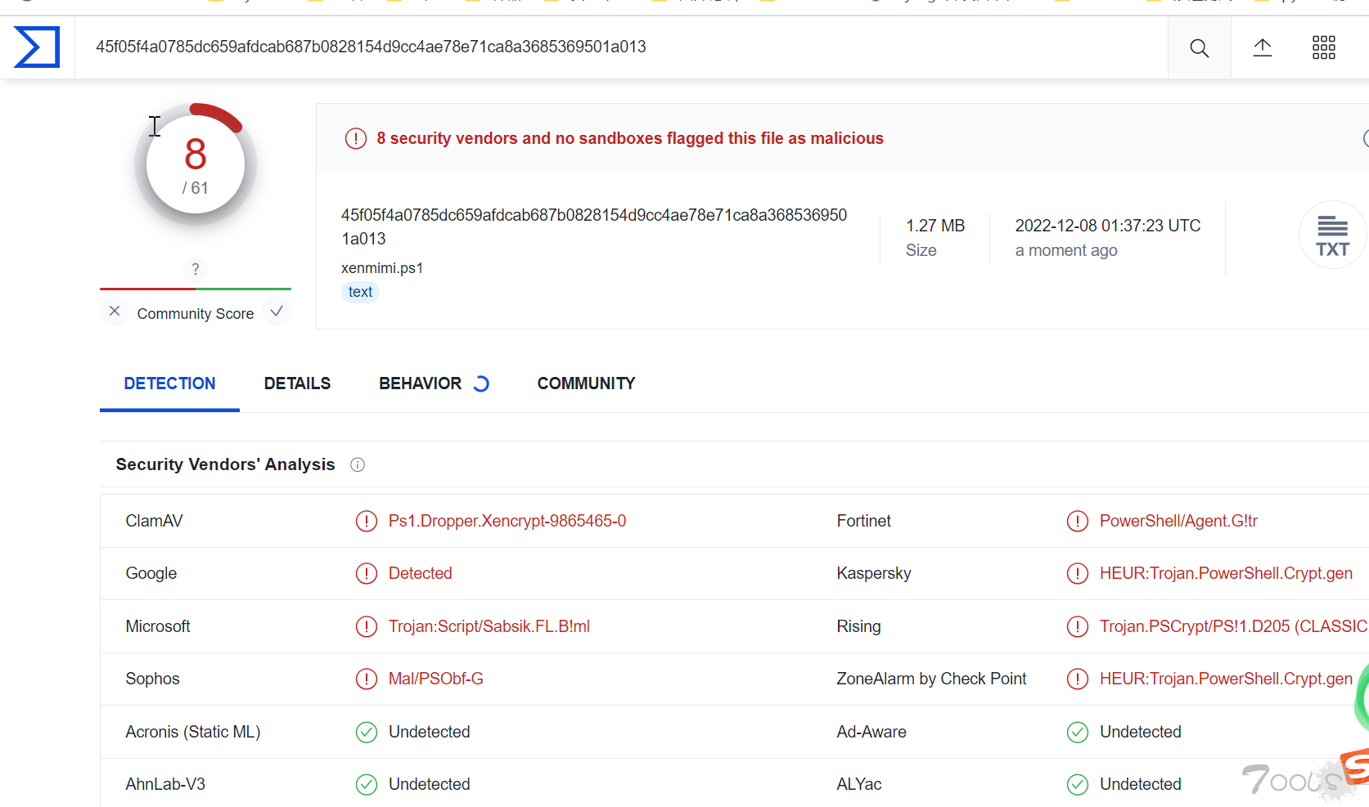Click the search magnifier icon
Image resolution: width=1369 pixels, height=807 pixels.
coord(1199,48)
